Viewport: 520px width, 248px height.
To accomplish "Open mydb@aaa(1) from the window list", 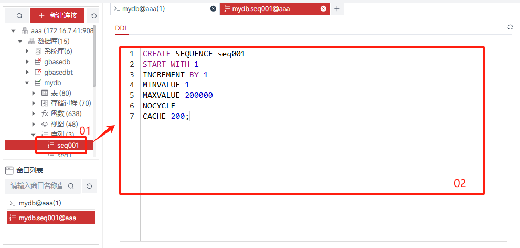I will (40, 203).
